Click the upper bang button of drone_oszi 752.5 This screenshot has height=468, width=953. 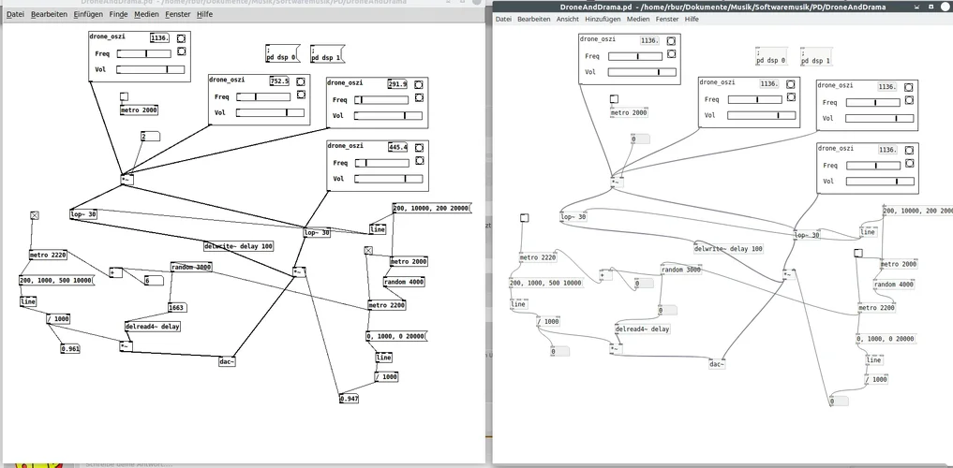tap(300, 82)
